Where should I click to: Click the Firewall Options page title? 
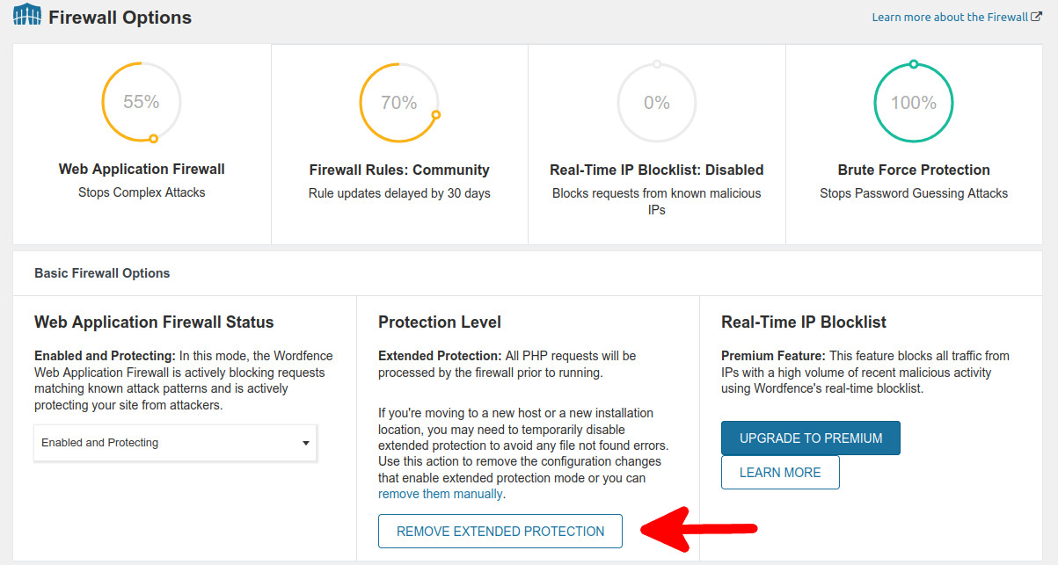click(x=120, y=17)
